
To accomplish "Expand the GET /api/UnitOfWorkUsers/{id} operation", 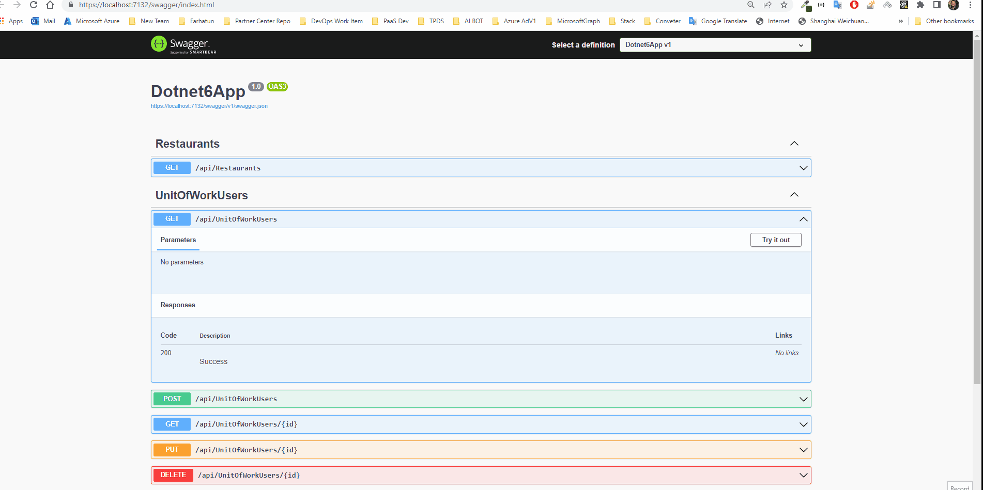I will 481,424.
